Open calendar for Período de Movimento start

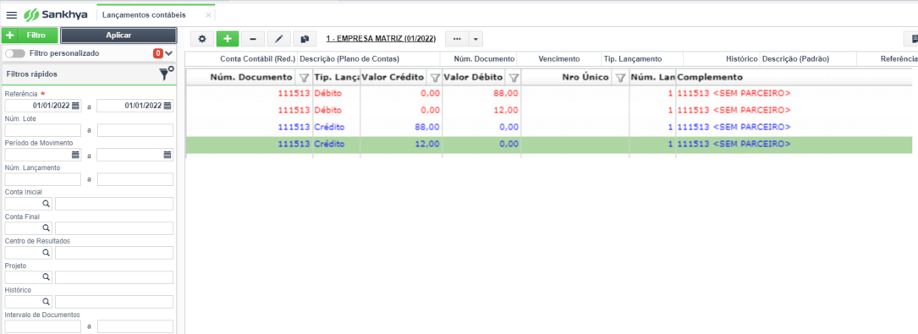pos(75,155)
